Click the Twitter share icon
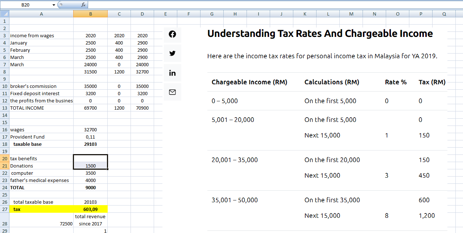The height and width of the screenshot is (233, 463). click(x=173, y=54)
